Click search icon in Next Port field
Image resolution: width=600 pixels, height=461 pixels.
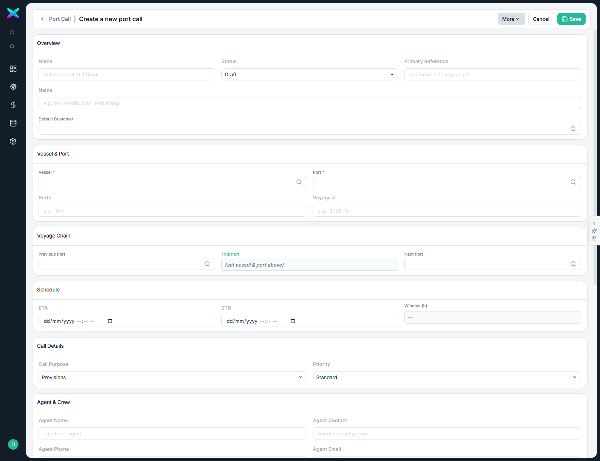[573, 264]
